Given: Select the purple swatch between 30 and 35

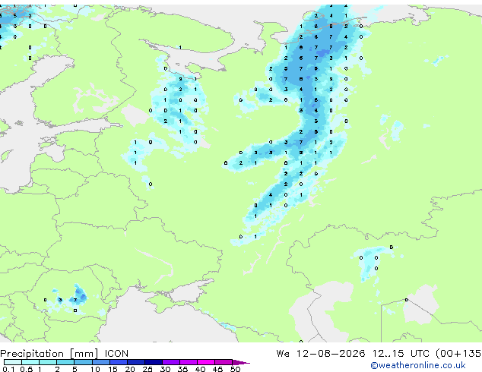Looking at the screenshot, I should [x=171, y=362].
